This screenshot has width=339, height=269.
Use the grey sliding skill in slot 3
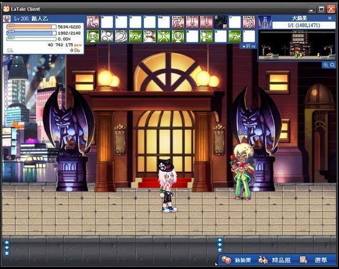(121, 36)
